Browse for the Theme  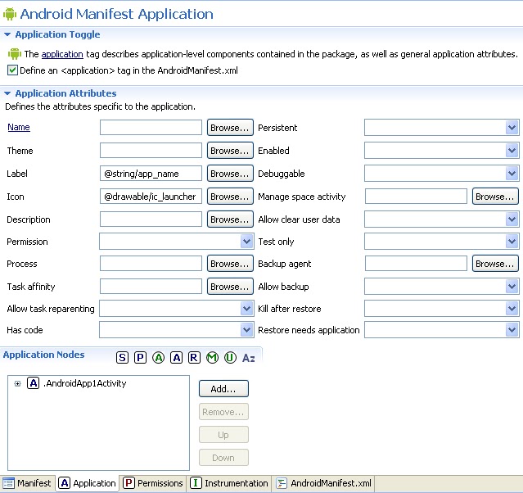(x=230, y=151)
